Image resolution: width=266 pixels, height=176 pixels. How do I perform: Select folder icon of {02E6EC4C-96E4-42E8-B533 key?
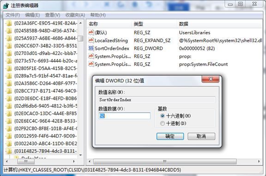tap(9, 121)
